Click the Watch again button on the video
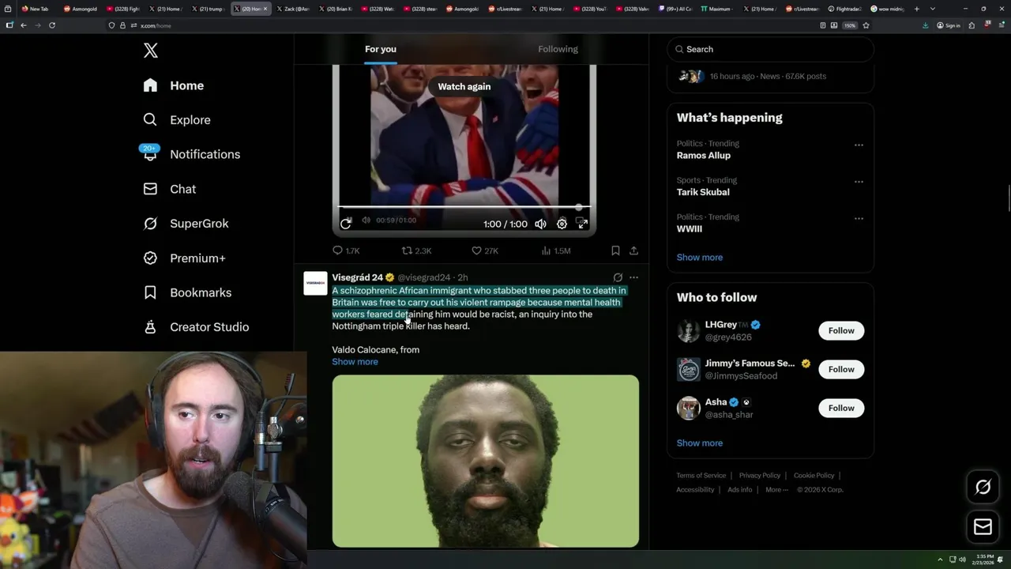 (464, 87)
